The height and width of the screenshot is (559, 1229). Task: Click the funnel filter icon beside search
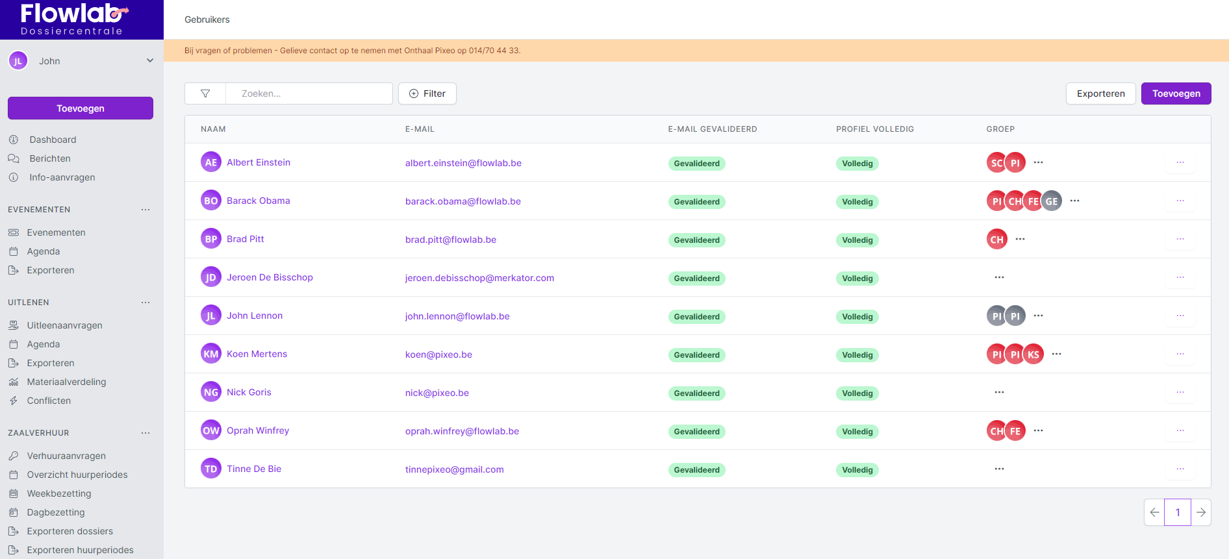205,93
